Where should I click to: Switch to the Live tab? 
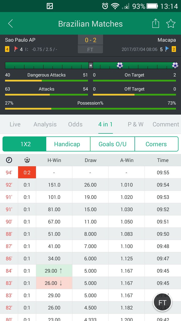point(15,124)
